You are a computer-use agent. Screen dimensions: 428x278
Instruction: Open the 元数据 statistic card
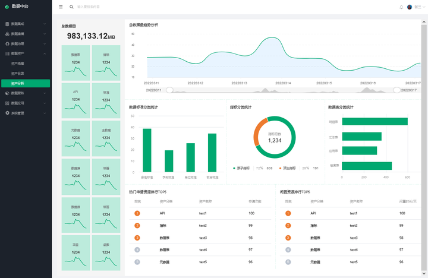pyautogui.click(x=75, y=138)
